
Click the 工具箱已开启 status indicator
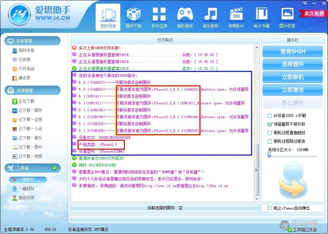[302, 230]
